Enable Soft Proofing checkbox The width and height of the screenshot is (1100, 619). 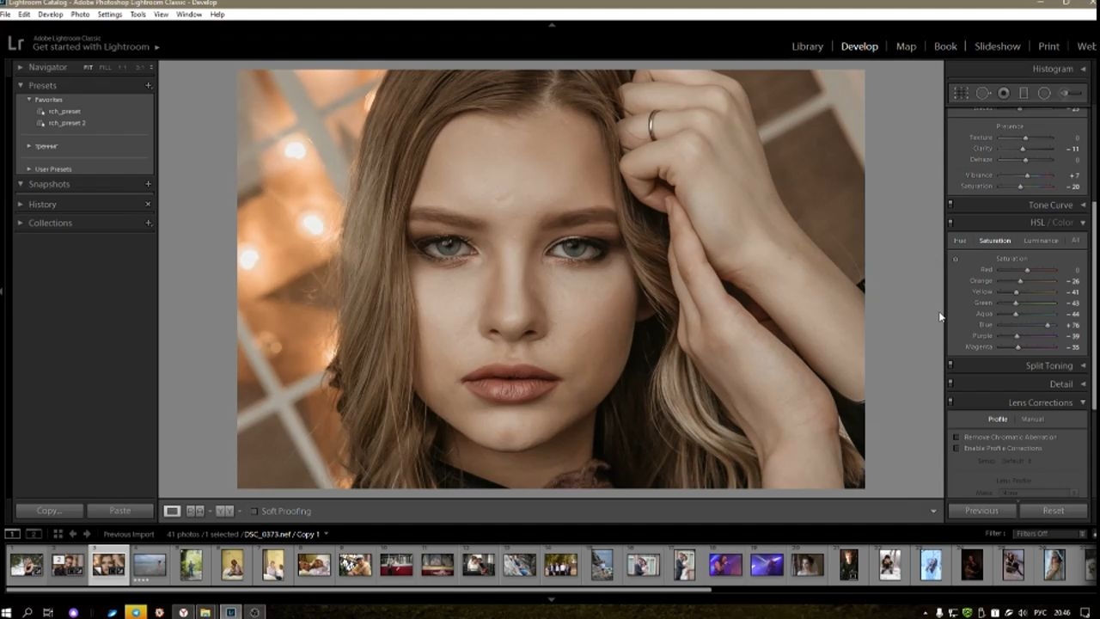coord(254,512)
